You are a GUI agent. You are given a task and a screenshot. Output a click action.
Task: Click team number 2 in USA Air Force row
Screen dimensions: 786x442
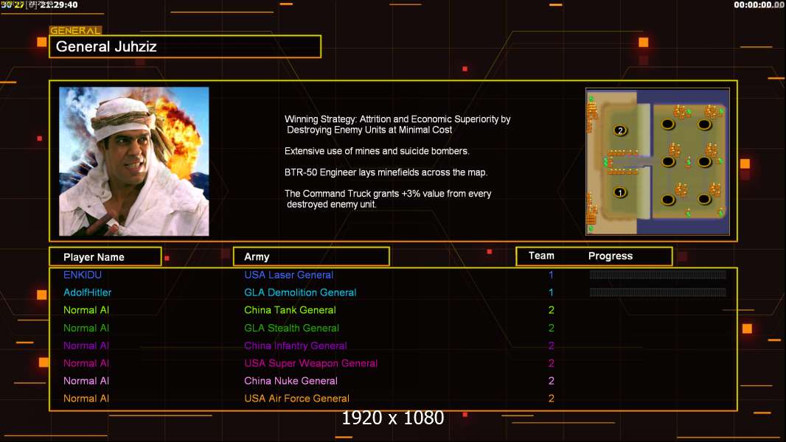coord(552,399)
